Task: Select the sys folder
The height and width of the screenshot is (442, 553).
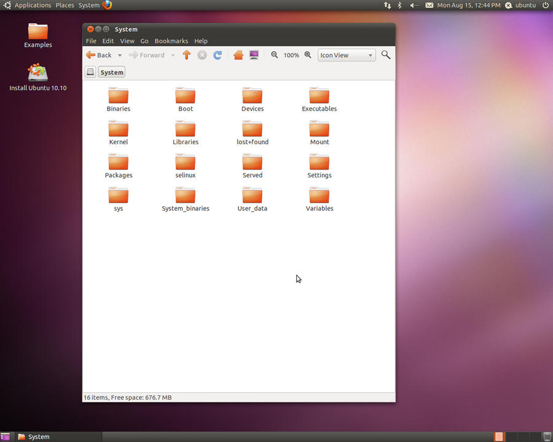Action: click(119, 199)
